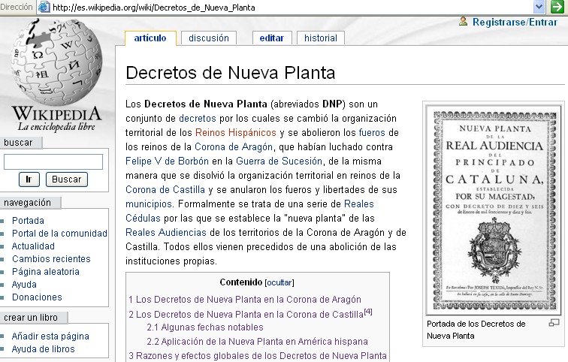This screenshot has width=568, height=362.
Task: Click the user icon beside Registrarse/Entrar
Action: click(x=464, y=22)
